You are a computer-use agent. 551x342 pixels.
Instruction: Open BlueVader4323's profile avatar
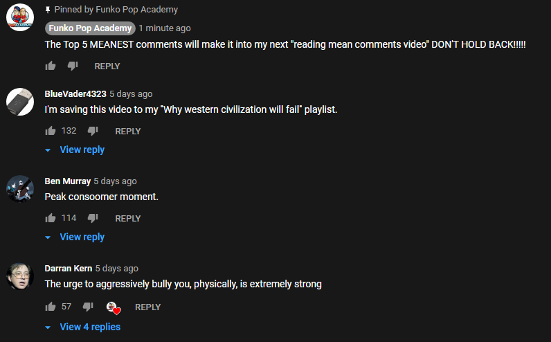tap(20, 102)
